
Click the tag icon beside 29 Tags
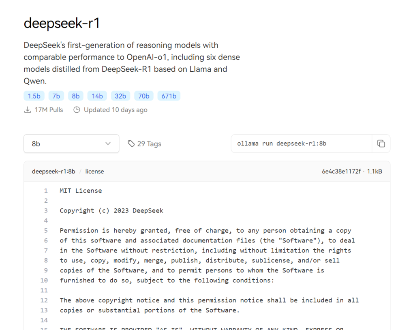point(131,144)
